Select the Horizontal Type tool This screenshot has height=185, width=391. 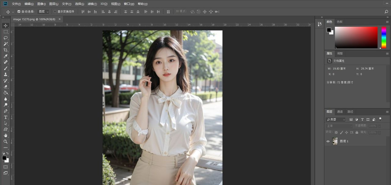coord(5,117)
